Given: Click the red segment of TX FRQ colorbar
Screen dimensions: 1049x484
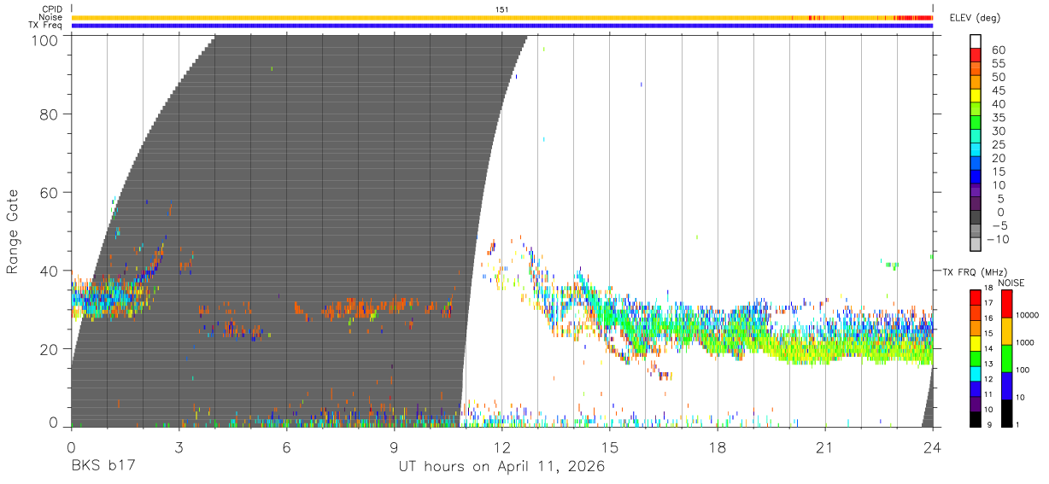Looking at the screenshot, I should 976,298.
